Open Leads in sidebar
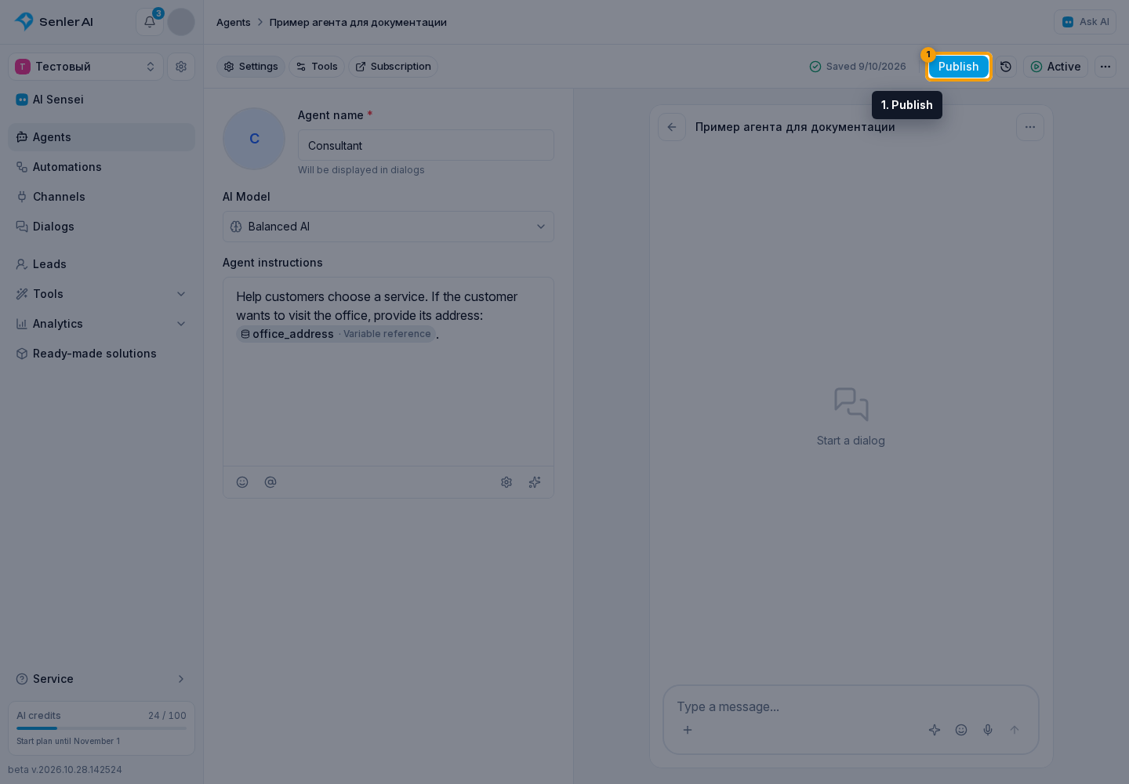Screen dimensions: 1129x784 click(x=102, y=264)
